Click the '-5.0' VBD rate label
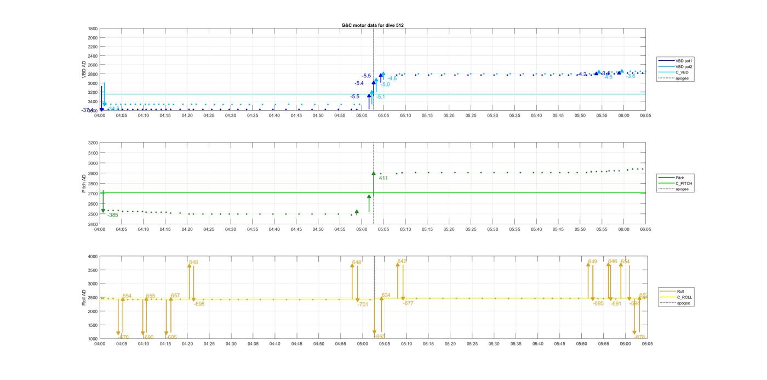Screen dimensions: 767x380 [x=385, y=84]
